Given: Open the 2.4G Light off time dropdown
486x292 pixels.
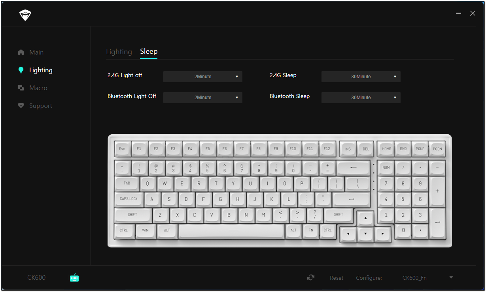Looking at the screenshot, I should click(x=202, y=77).
